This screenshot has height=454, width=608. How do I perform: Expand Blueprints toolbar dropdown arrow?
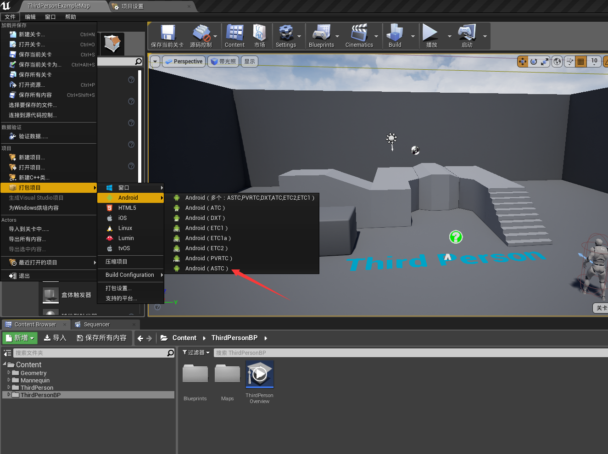point(337,36)
